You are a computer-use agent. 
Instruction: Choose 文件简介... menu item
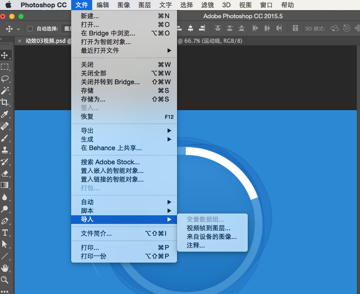[x=124, y=233]
